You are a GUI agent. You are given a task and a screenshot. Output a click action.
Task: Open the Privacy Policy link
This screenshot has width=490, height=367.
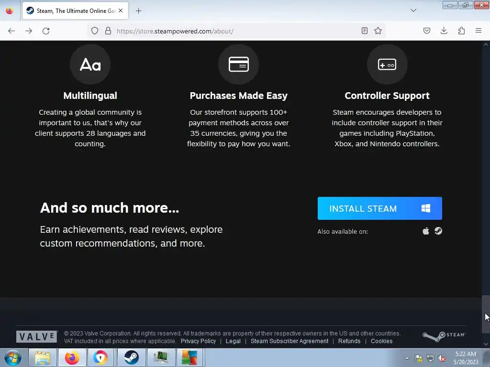(198, 341)
